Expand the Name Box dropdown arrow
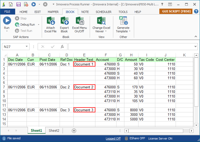 (27, 47)
